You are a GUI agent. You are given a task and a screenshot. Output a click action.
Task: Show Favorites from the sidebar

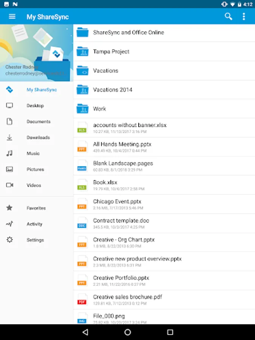pyautogui.click(x=37, y=208)
